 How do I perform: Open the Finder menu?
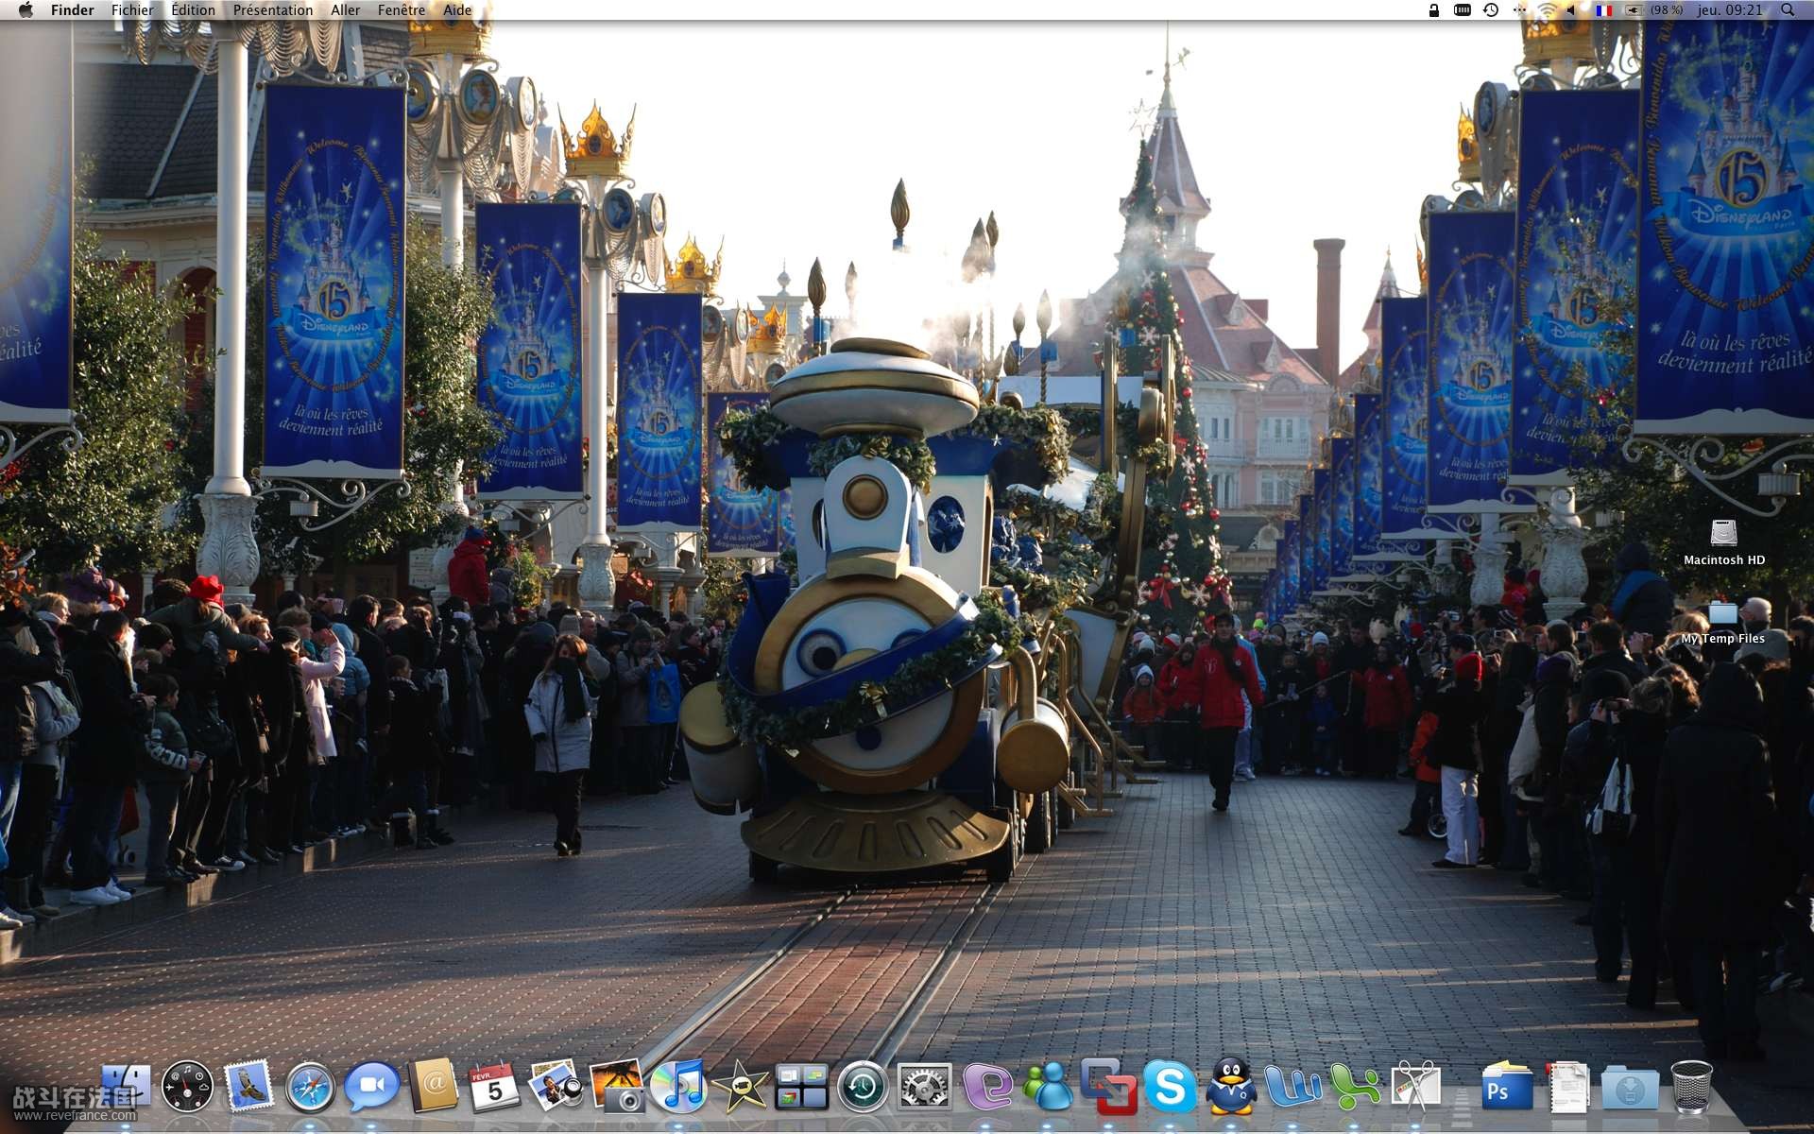72,10
